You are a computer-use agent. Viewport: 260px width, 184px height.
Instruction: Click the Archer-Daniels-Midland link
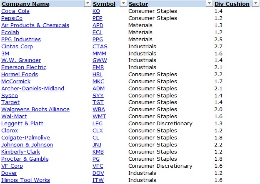[32, 88]
